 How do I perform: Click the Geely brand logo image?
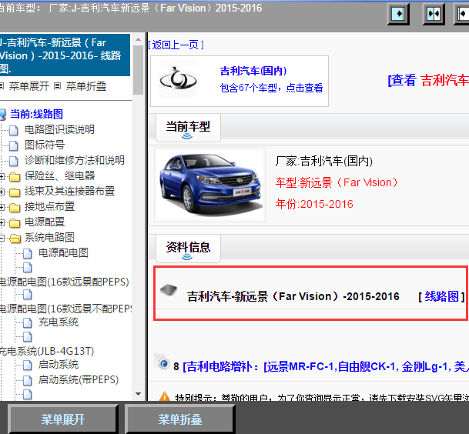pyautogui.click(x=178, y=79)
